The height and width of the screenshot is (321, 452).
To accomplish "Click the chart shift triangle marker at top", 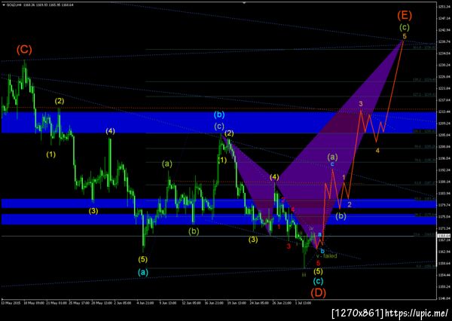I will coord(244,2).
